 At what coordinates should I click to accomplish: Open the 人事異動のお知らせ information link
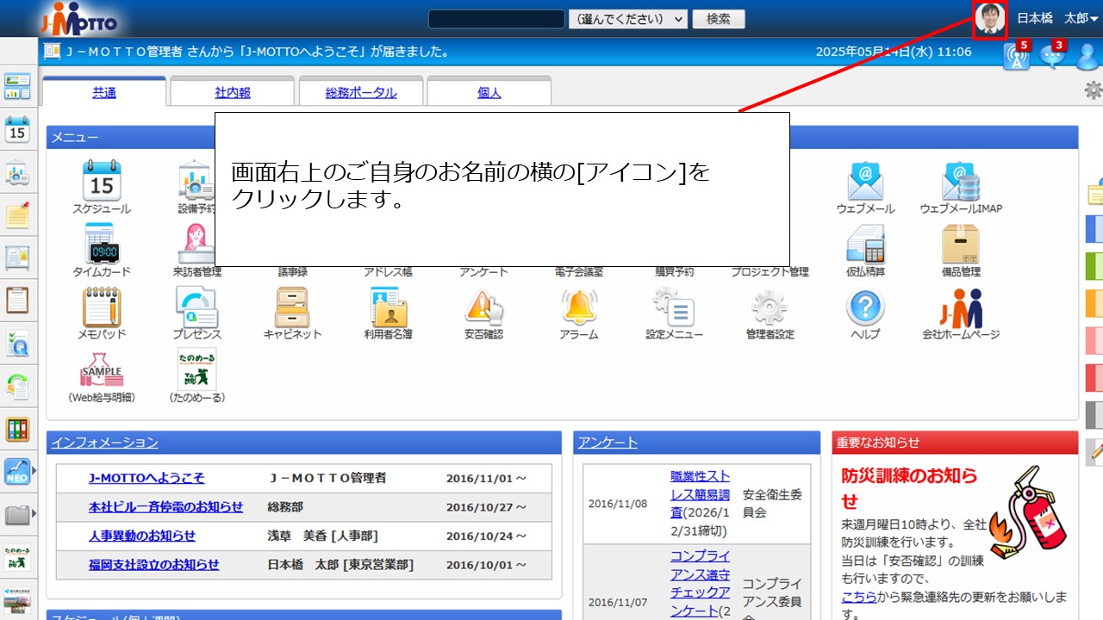142,536
